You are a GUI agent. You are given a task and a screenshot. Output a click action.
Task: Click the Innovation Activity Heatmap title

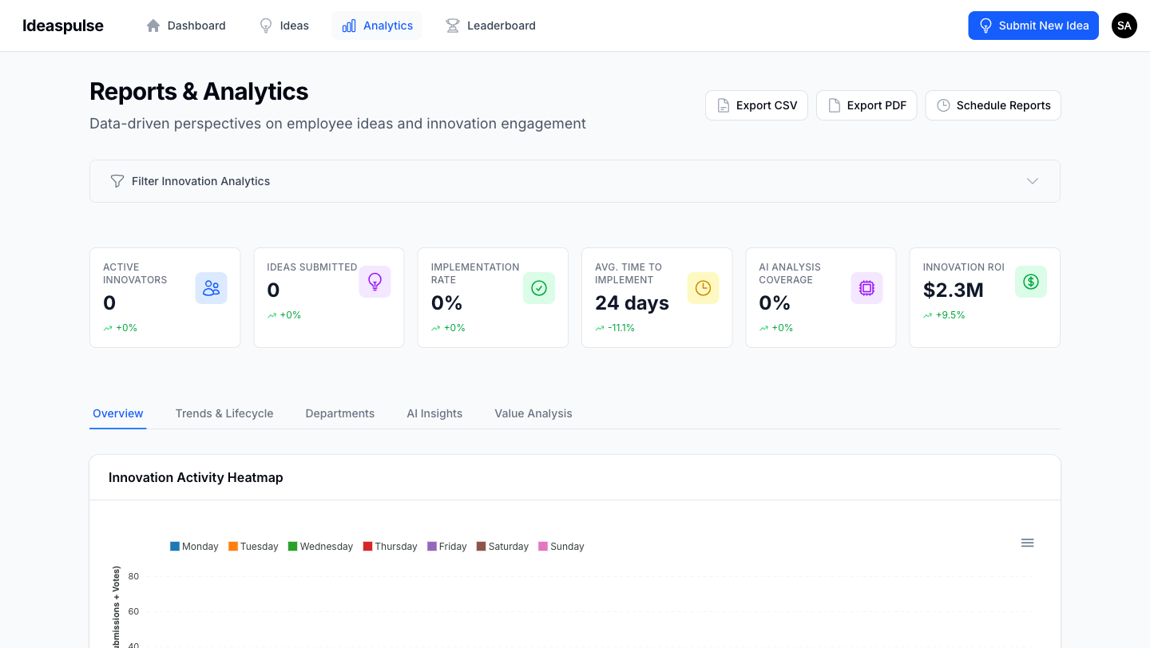196,477
